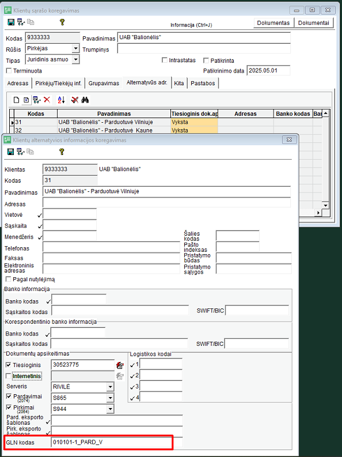
Task: Click the new record blank page icon
Action: coord(17,100)
